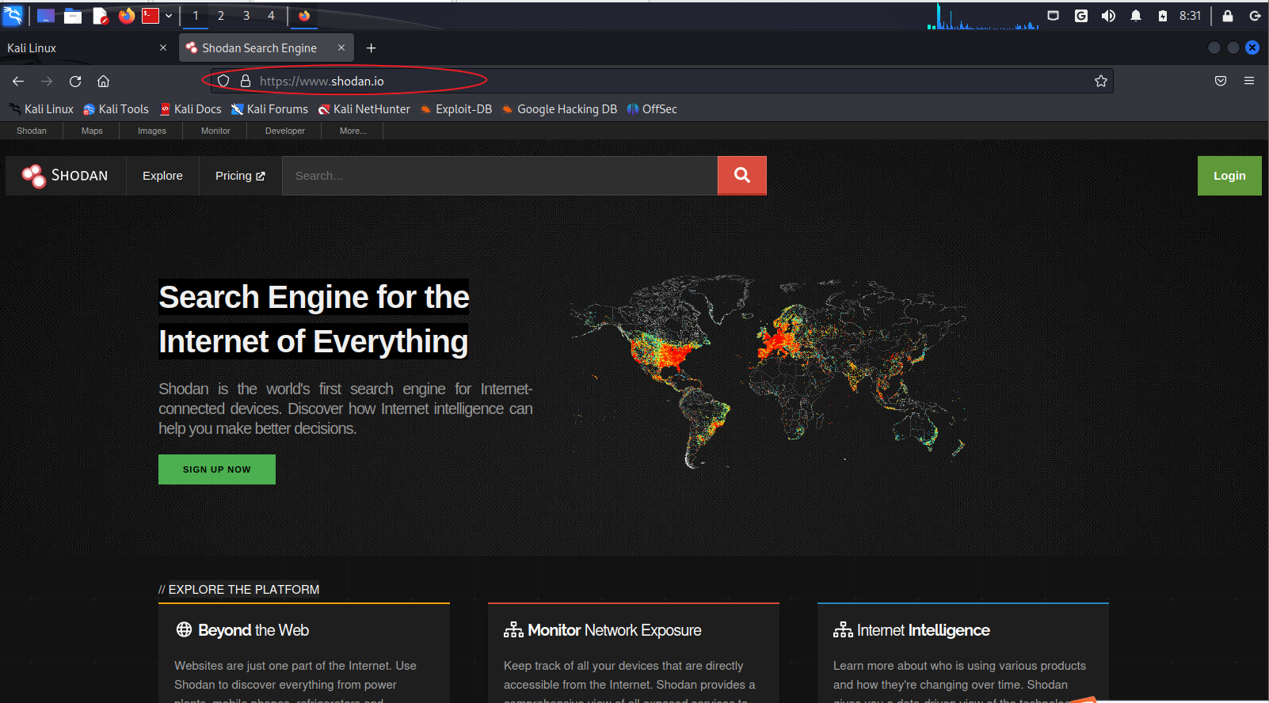Image resolution: width=1269 pixels, height=703 pixels.
Task: Click the power manager battery icon
Action: click(x=1163, y=16)
